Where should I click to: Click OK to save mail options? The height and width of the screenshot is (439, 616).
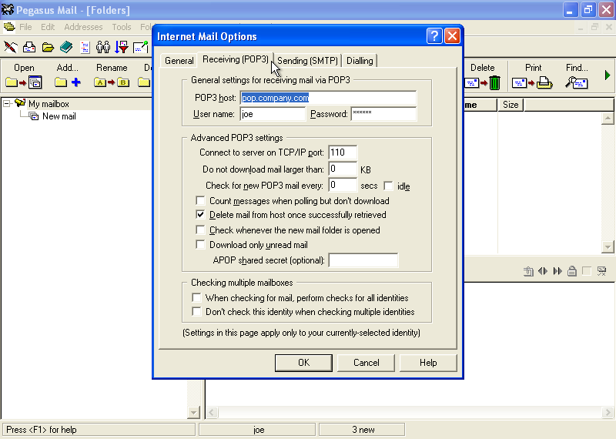303,362
